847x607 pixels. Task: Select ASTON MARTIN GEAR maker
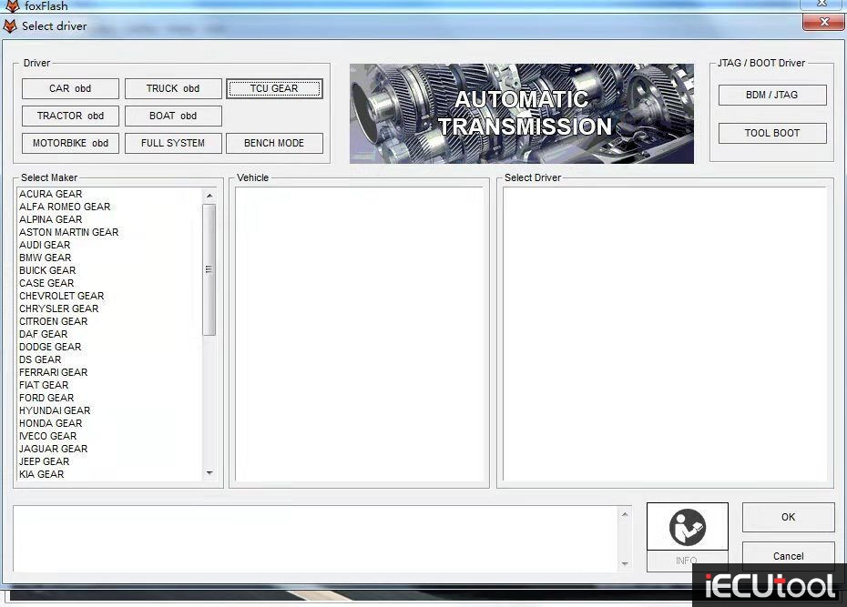point(68,233)
